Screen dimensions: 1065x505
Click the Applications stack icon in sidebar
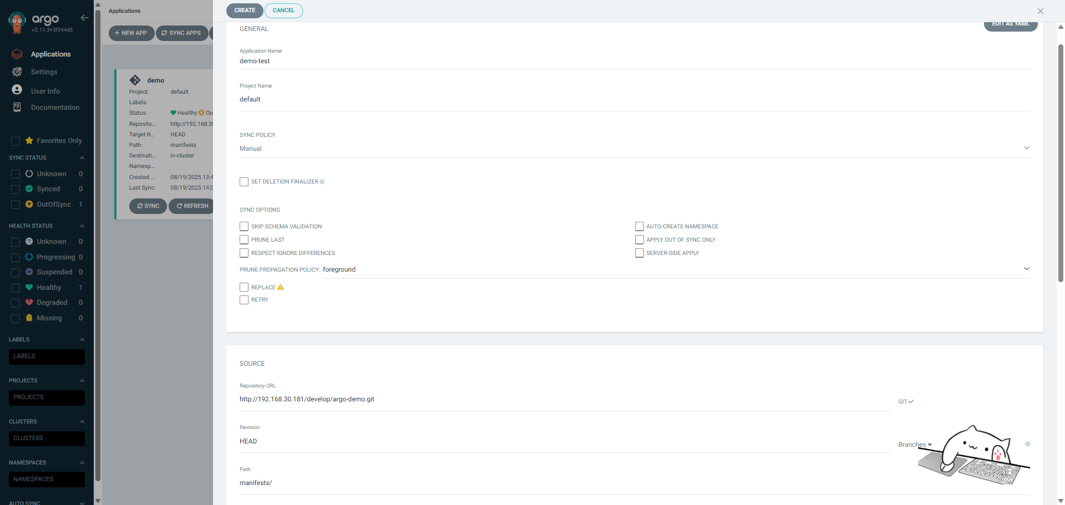17,54
